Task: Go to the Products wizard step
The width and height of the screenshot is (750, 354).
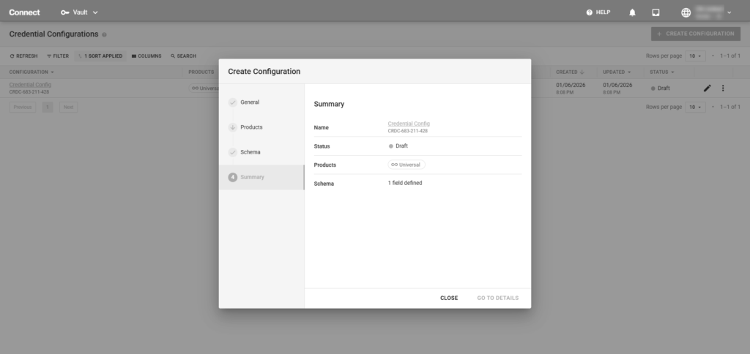Action: pos(251,127)
